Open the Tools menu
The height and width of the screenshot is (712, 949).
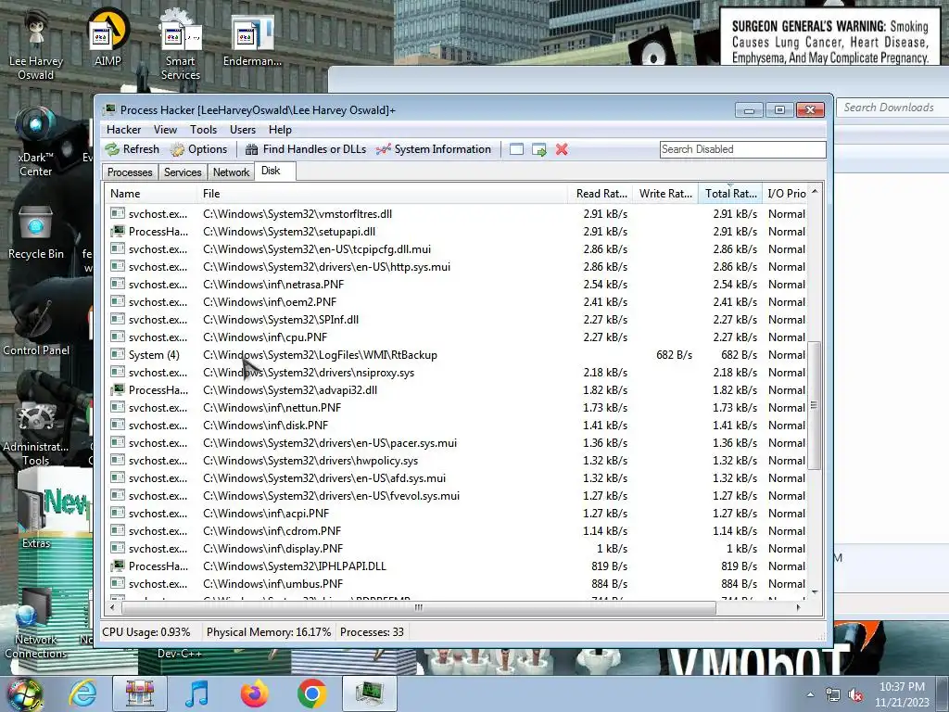click(x=203, y=130)
